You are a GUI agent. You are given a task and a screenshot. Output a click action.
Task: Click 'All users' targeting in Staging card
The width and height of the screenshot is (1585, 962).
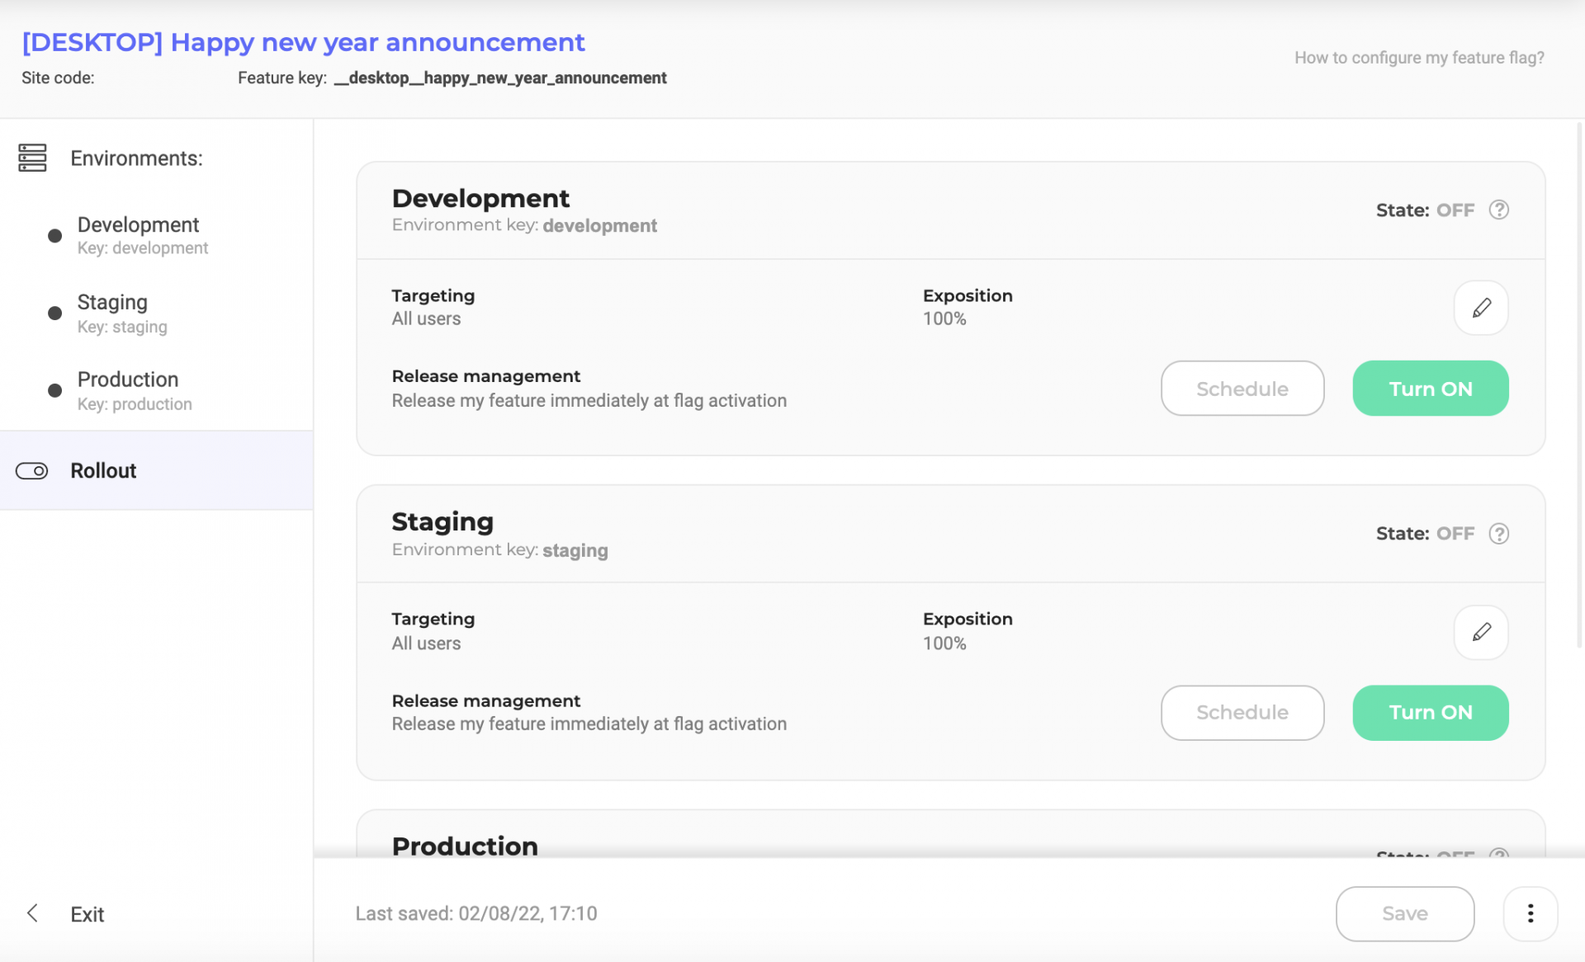[x=426, y=644]
